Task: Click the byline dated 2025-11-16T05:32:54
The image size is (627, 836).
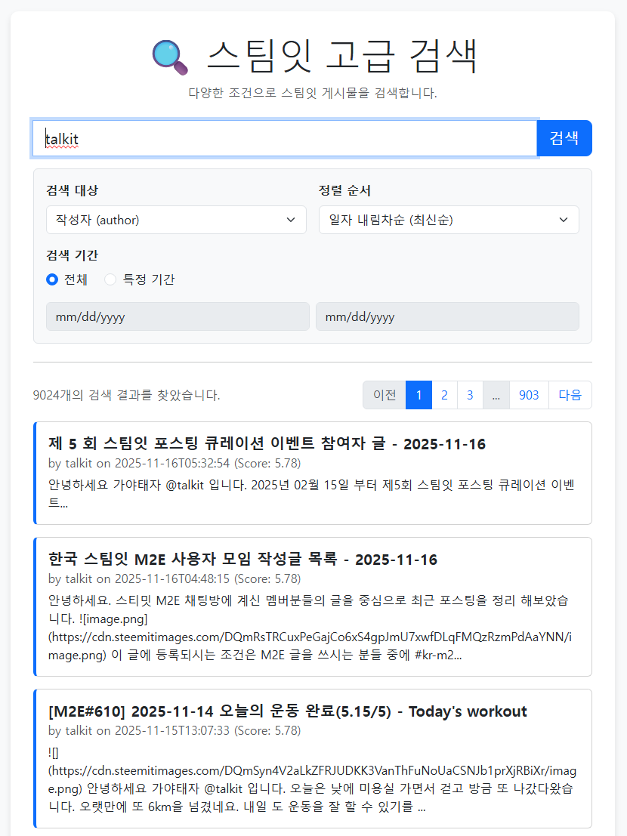Action: (x=175, y=464)
